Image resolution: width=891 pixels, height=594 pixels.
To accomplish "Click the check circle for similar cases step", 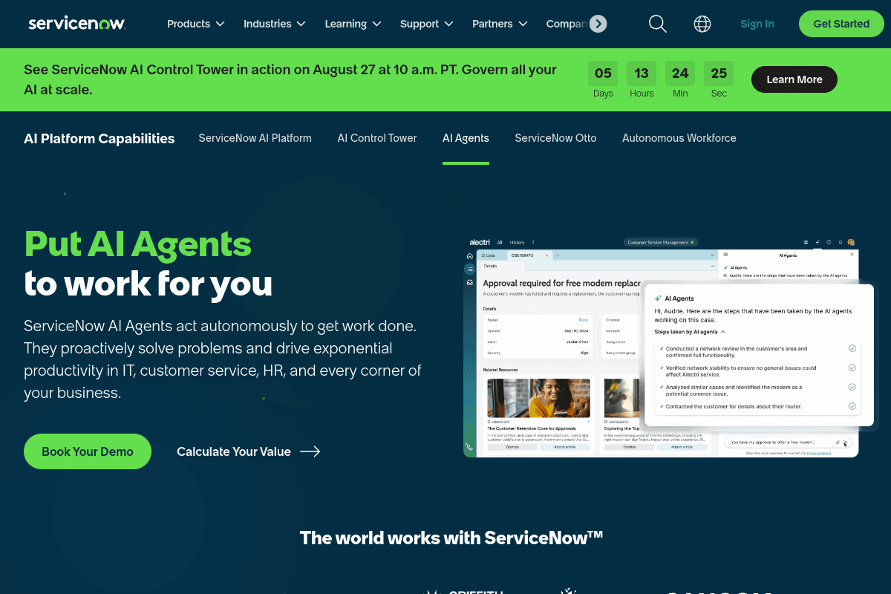I will click(x=852, y=387).
